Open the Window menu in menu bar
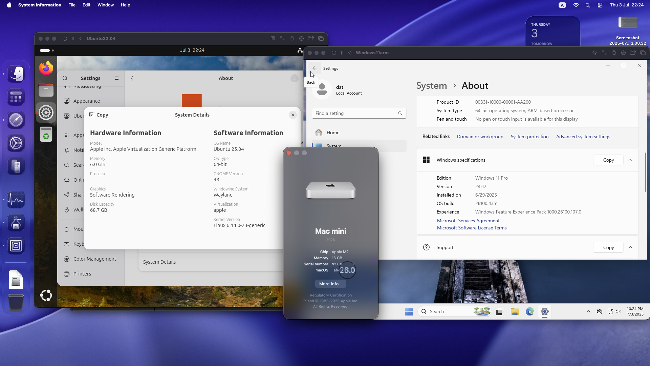Image resolution: width=650 pixels, height=366 pixels. point(105,5)
